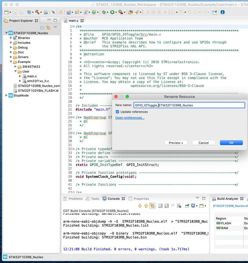248x263 pixels.
Task: Click Cancel in Rename Resource dialog
Action: coord(204,143)
